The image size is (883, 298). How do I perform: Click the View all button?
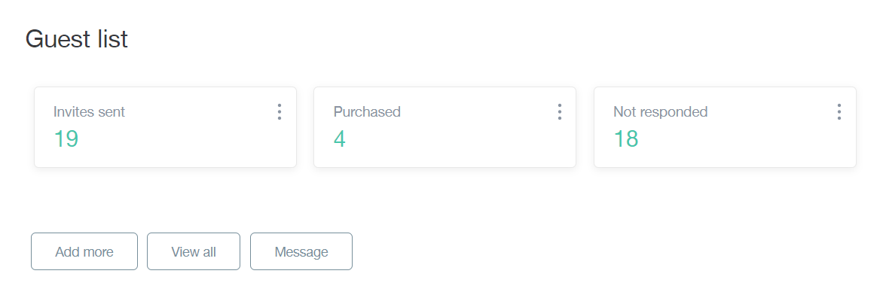[194, 251]
